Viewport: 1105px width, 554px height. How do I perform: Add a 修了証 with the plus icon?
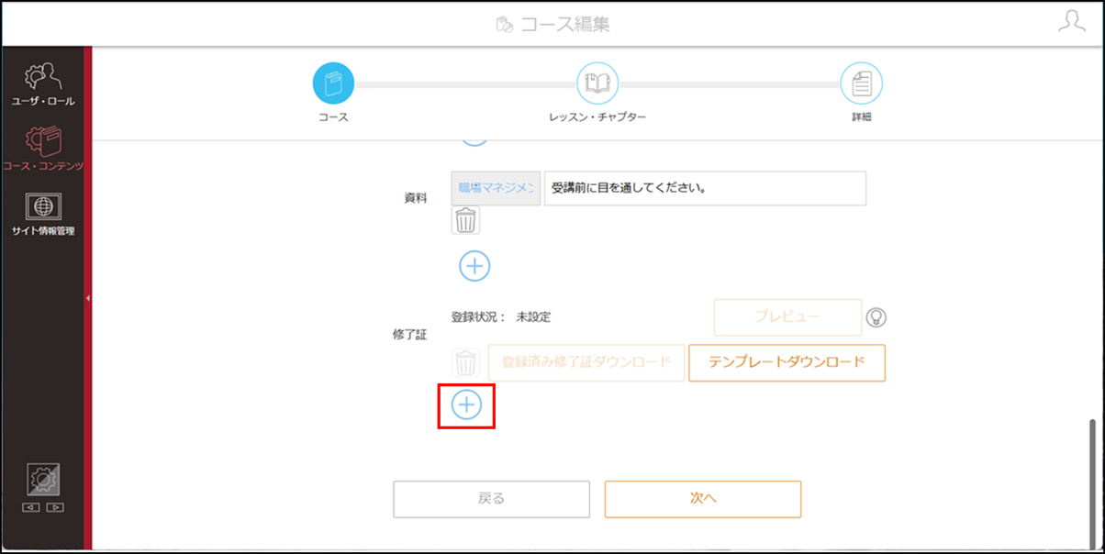click(467, 404)
